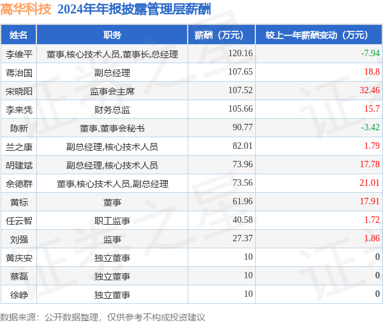This screenshot has height=323, width=383.
Task: Select the name 黄标
Action: 19,202
